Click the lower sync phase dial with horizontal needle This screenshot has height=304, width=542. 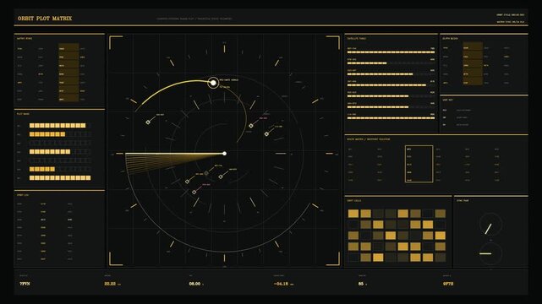(490, 253)
